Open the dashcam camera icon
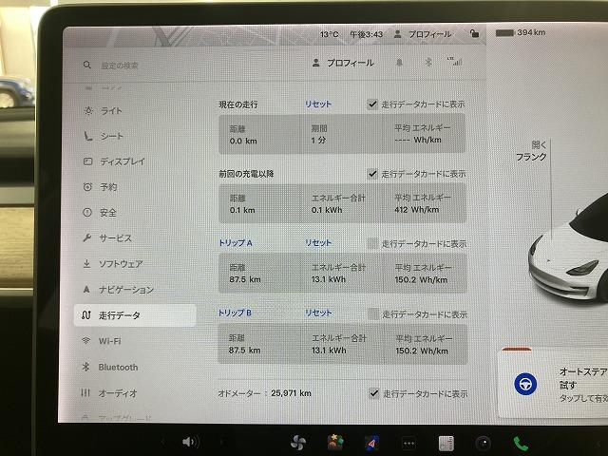Viewport: 608px width, 456px height. [484, 443]
